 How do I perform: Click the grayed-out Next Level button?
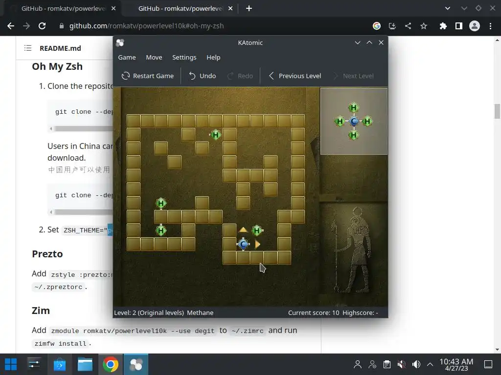[x=353, y=76]
